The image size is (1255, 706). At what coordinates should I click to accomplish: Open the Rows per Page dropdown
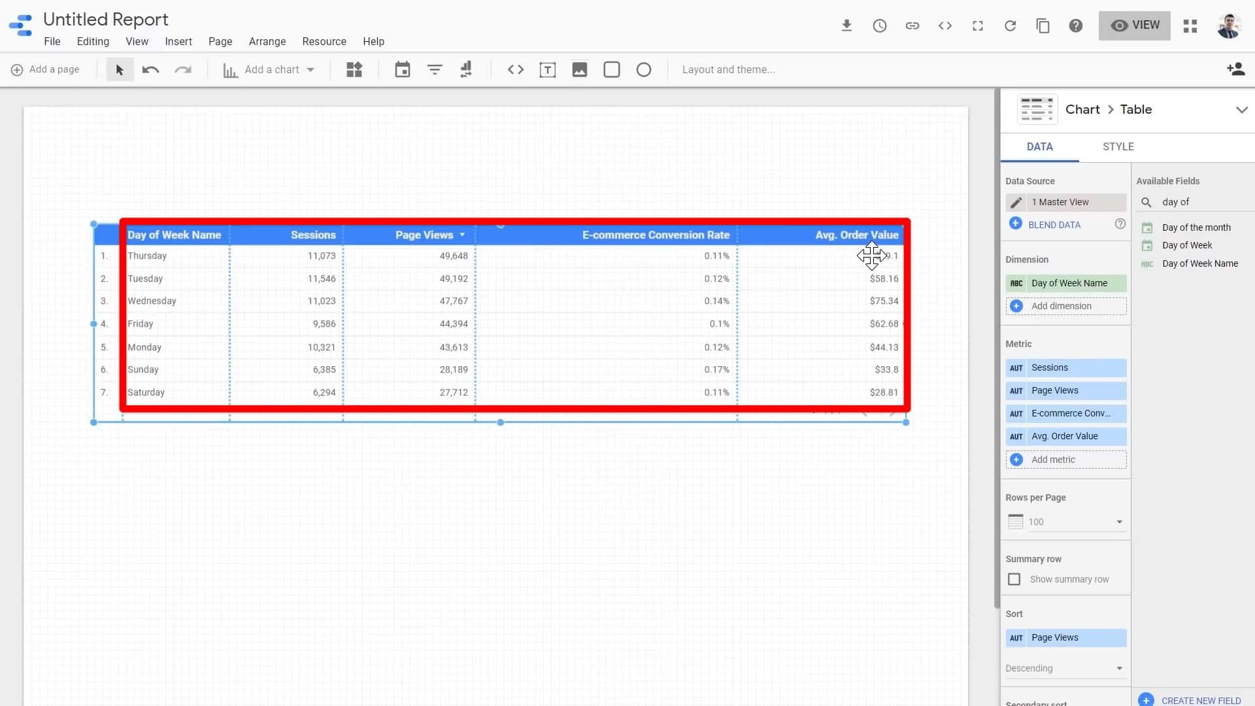coord(1120,522)
